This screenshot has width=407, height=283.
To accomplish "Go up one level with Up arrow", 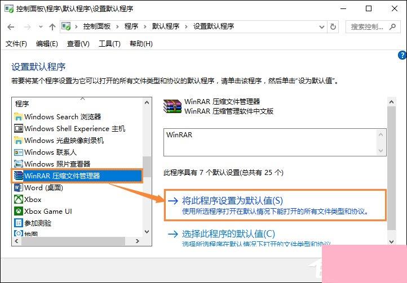I will 52,26.
